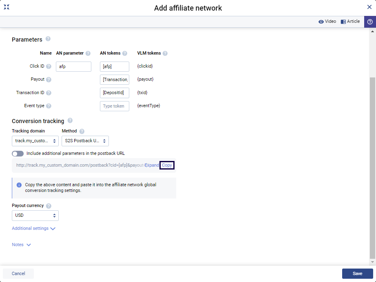Open the Article help link
376x282 pixels.
(x=350, y=22)
